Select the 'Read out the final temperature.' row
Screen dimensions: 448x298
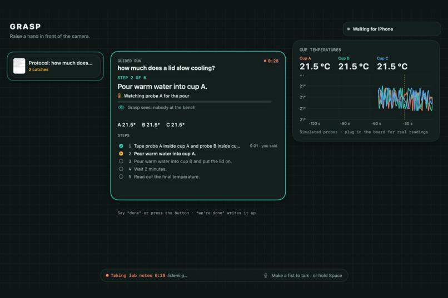[198, 177]
